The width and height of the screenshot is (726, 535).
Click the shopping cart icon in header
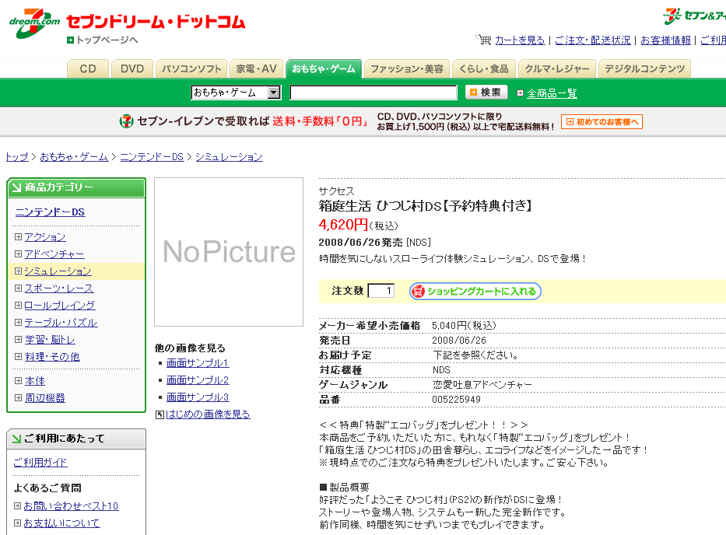(x=483, y=40)
